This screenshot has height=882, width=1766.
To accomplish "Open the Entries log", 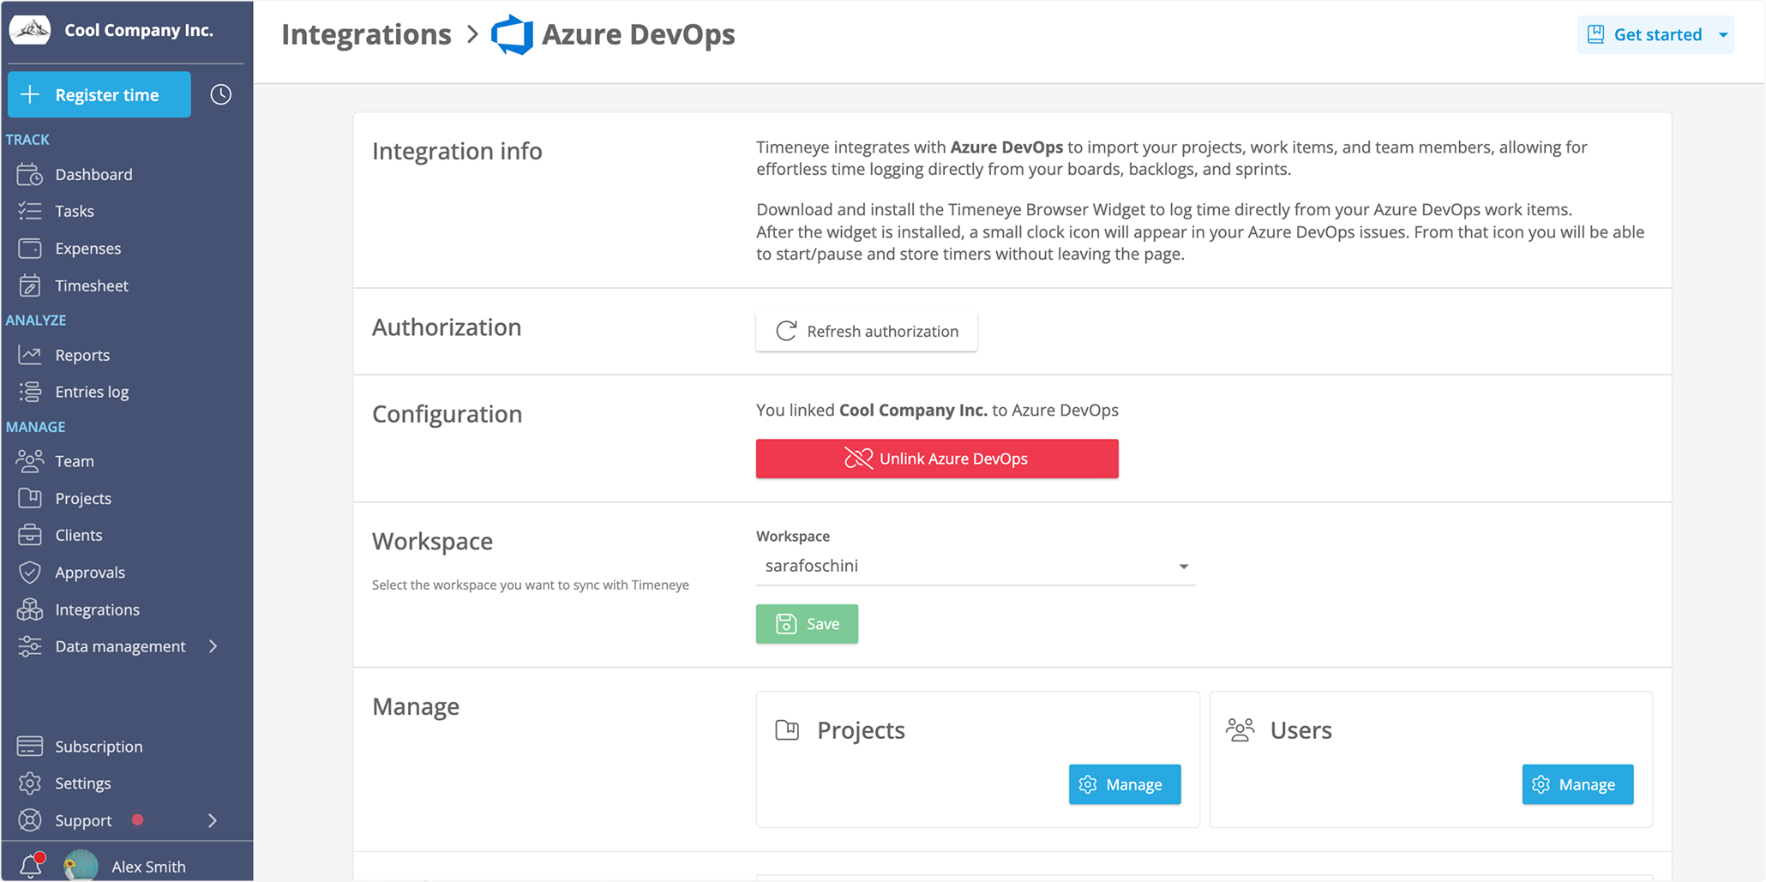I will click(x=93, y=392).
